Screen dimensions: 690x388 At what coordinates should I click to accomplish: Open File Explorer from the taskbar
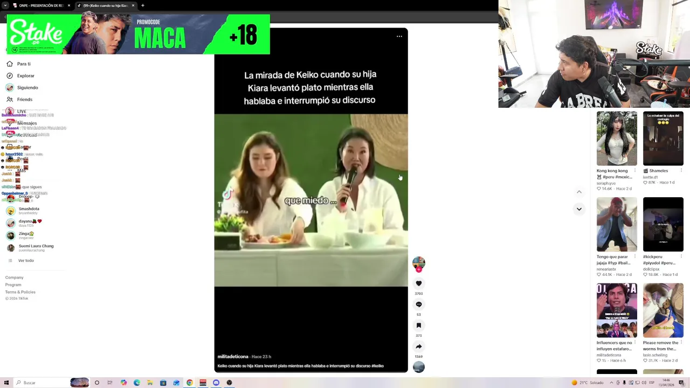click(150, 383)
